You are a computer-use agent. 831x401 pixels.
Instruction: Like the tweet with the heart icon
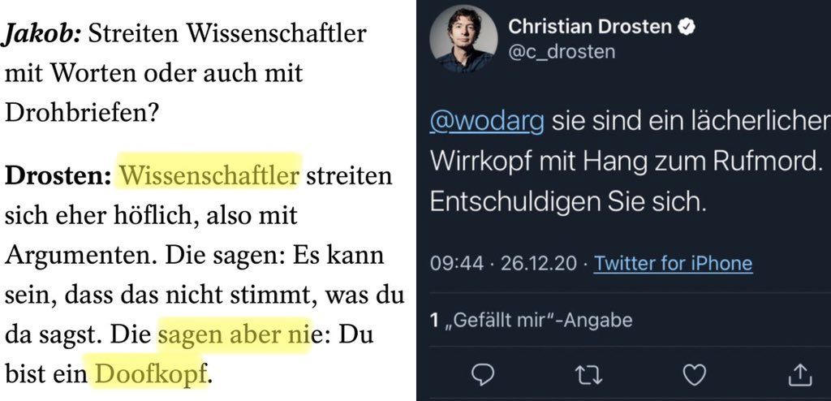tap(694, 374)
